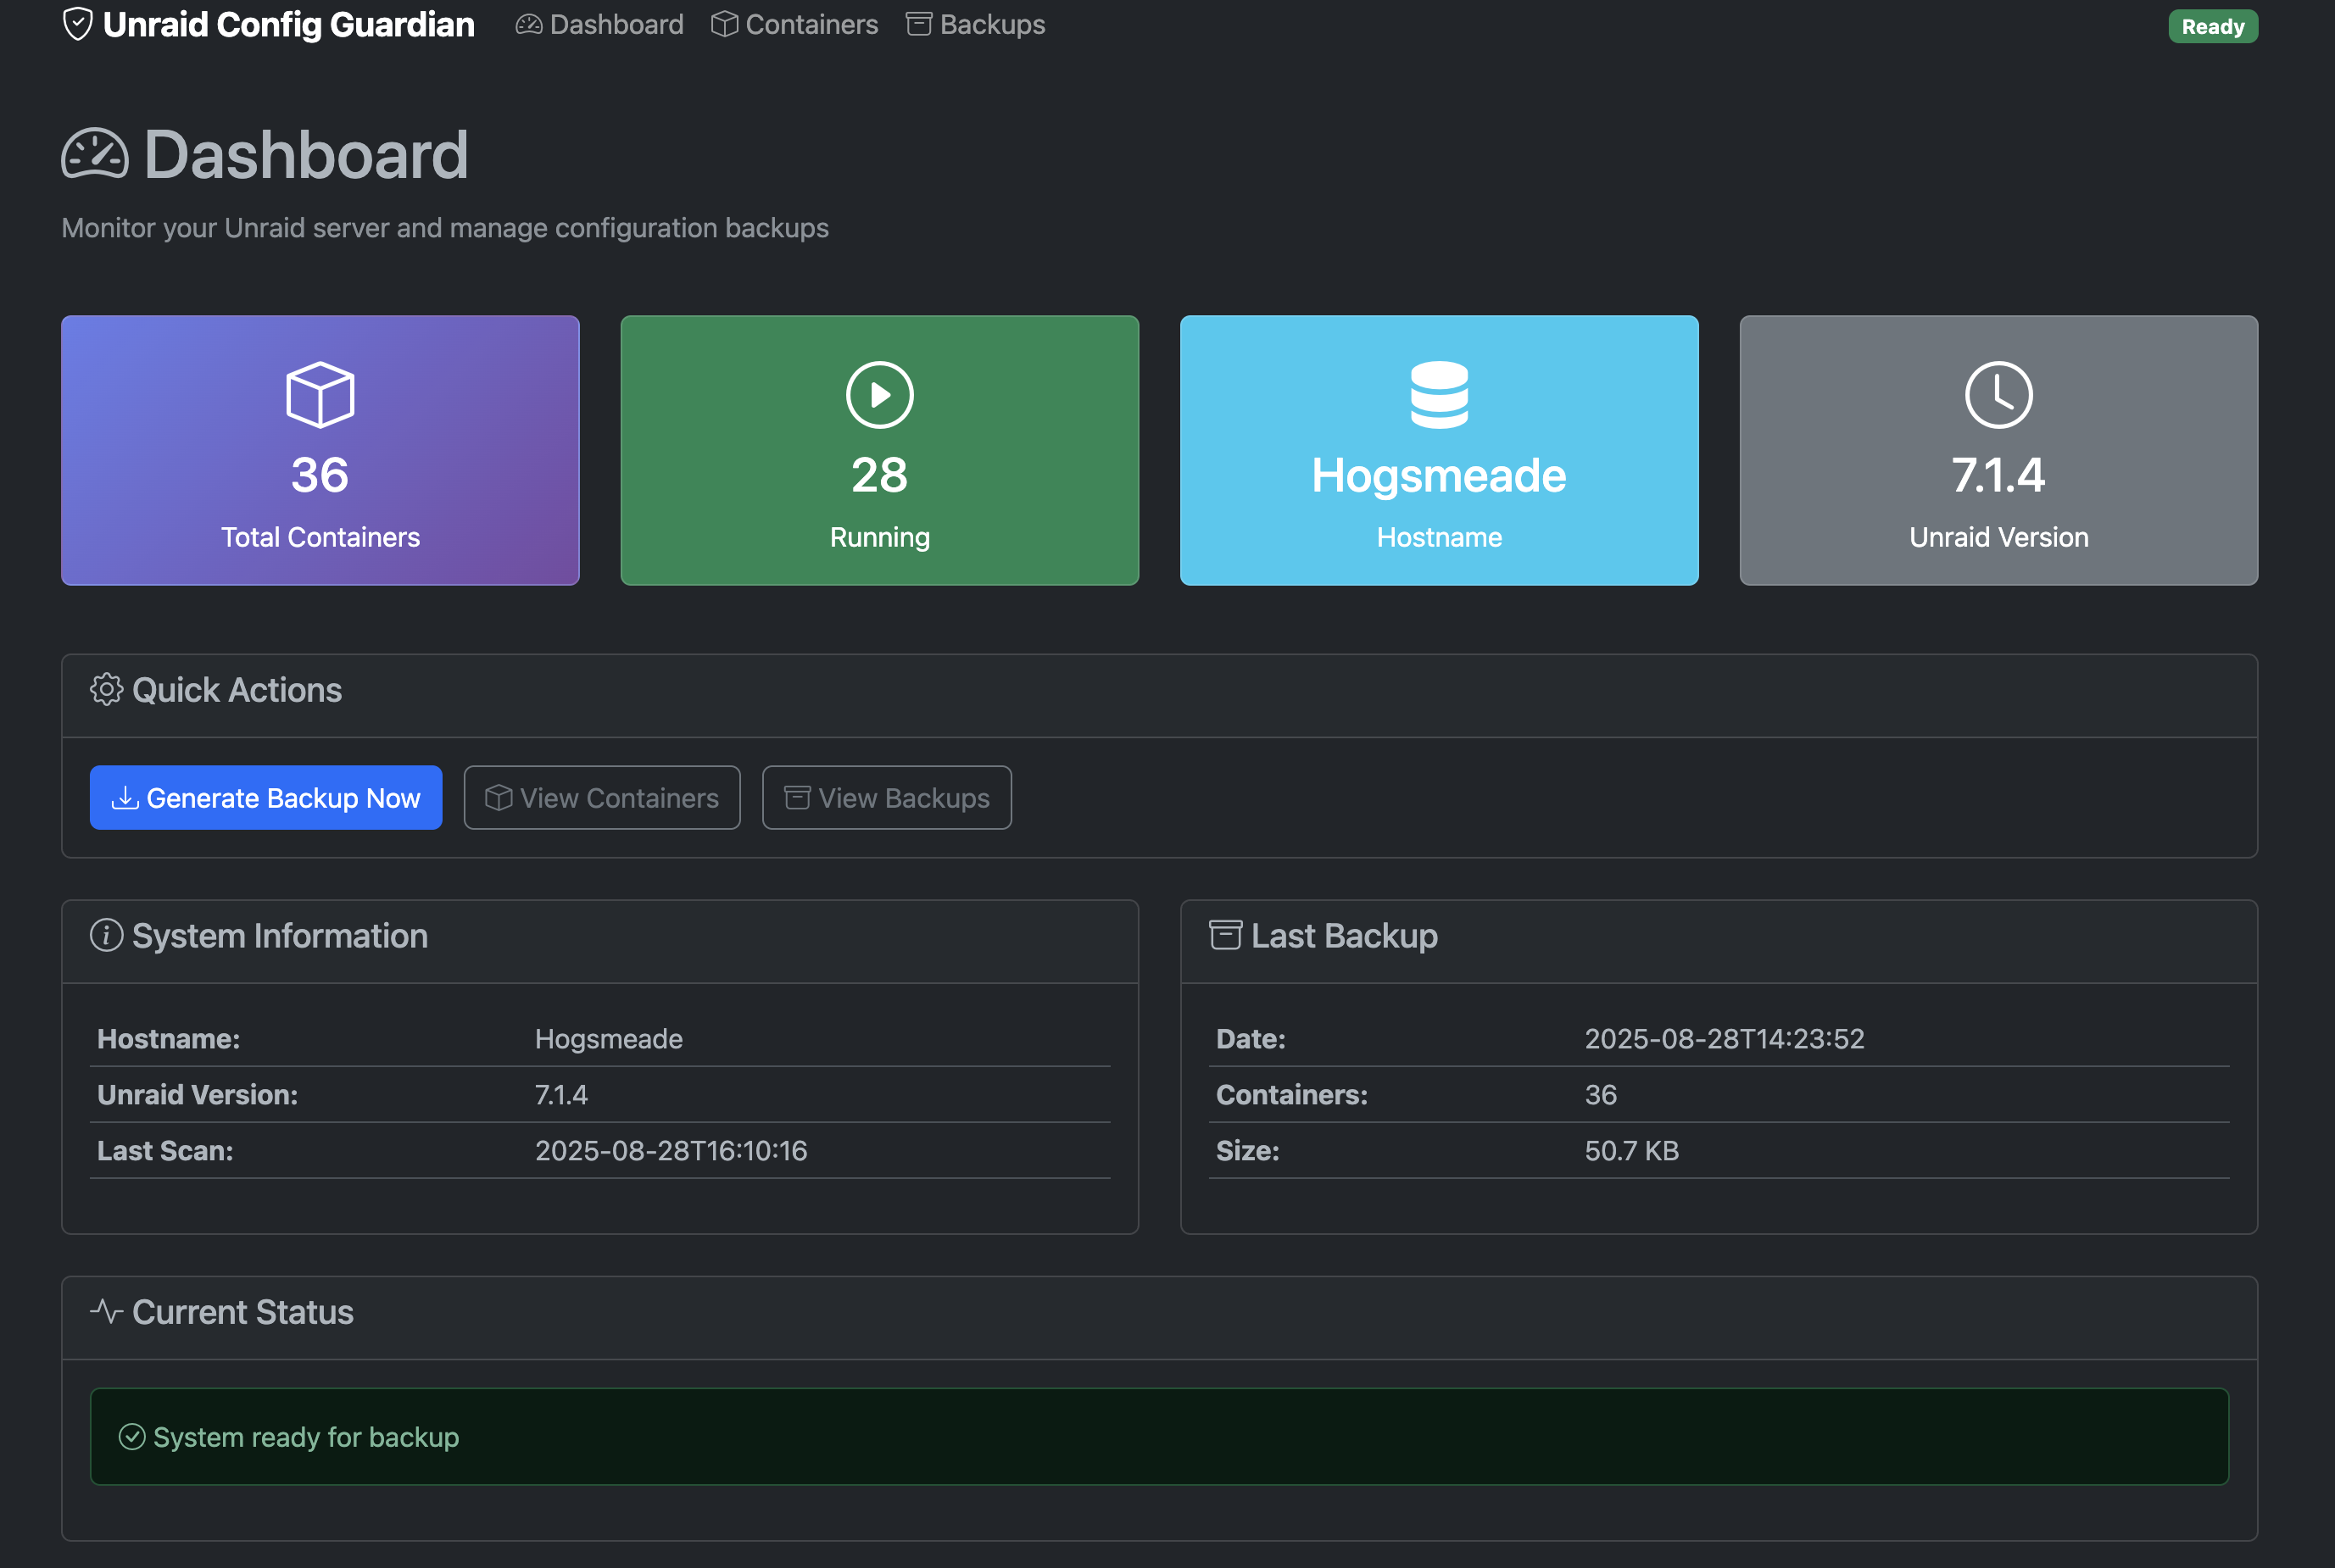Open the Dashboard navigation tab
Viewport: 2335px width, 1568px height.
tap(599, 24)
